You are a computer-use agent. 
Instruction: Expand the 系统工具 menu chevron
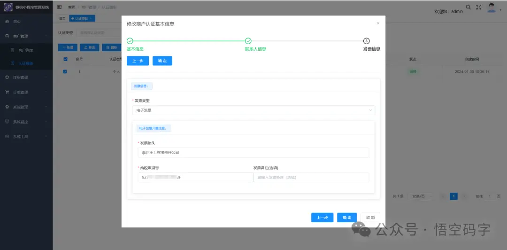tap(46, 136)
